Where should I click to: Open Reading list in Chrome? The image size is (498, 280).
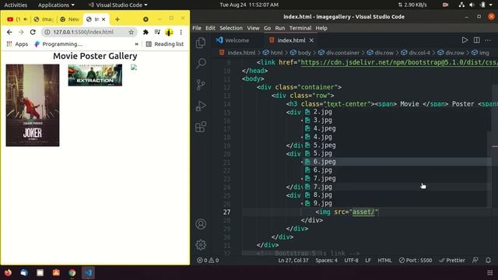[164, 44]
